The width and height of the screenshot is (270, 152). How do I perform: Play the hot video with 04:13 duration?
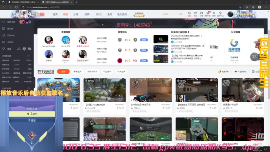point(161,39)
